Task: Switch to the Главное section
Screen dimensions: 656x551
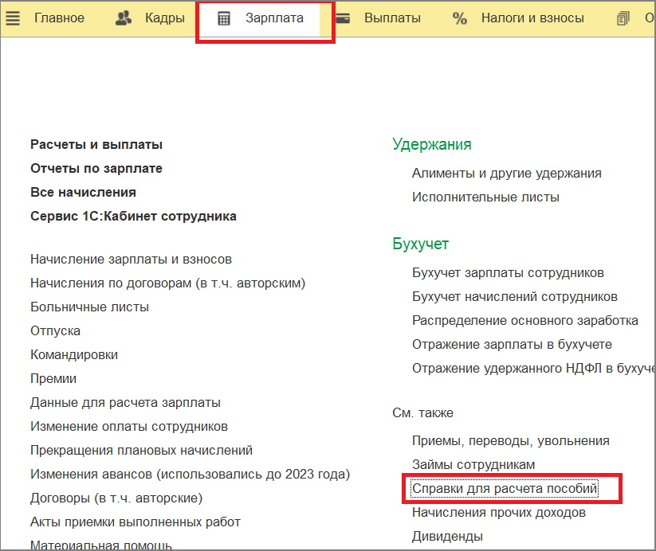Action: (59, 18)
